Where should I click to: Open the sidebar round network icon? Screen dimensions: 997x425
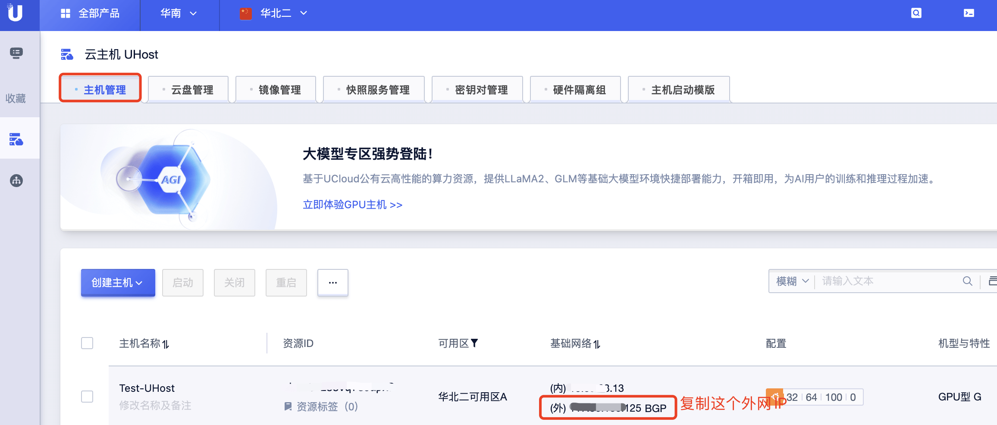pyautogui.click(x=16, y=181)
